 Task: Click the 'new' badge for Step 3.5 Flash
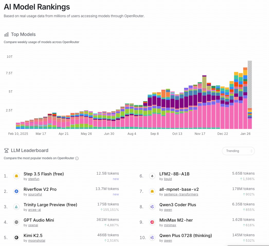(116, 179)
